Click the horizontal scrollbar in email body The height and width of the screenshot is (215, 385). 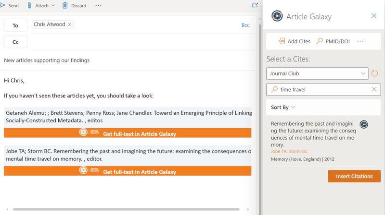pos(126,209)
